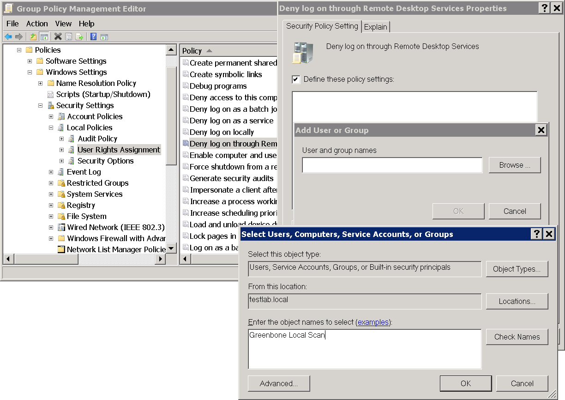Click the Export List toolbar icon
The image size is (565, 400).
[79, 37]
